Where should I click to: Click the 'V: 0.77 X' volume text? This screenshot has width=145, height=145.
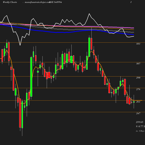(x=140, y=126)
